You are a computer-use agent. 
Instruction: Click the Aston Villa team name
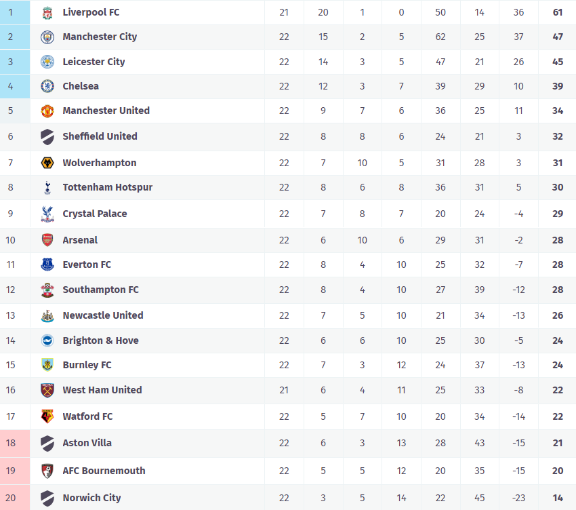(87, 443)
